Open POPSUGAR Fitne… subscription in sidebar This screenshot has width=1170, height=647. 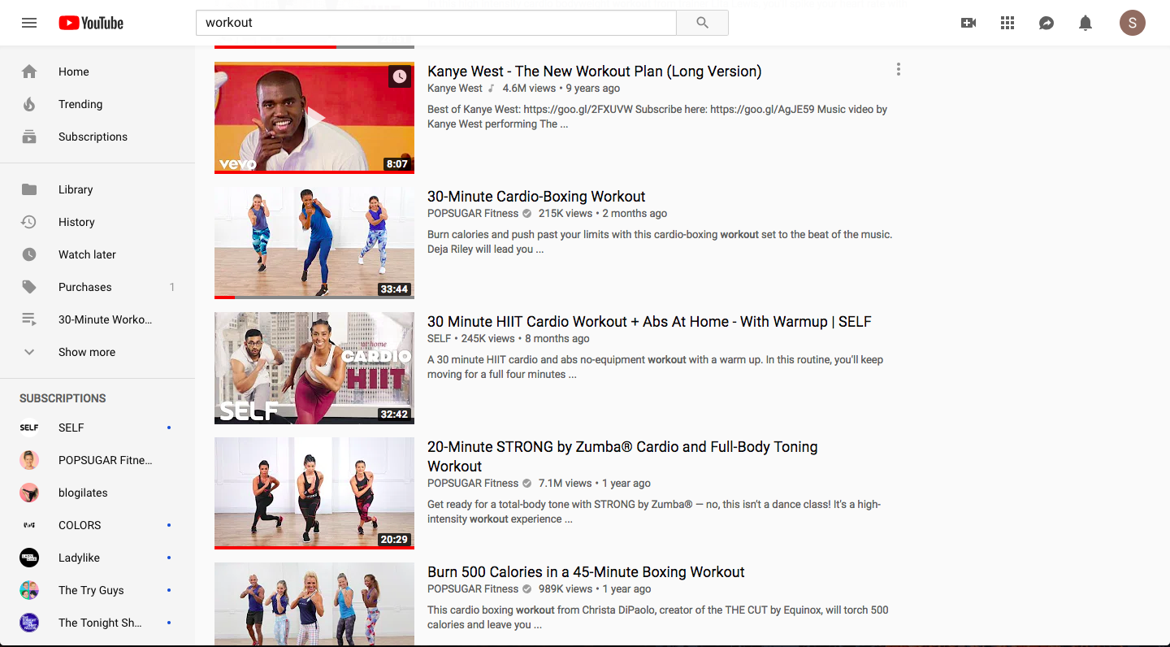[97, 460]
